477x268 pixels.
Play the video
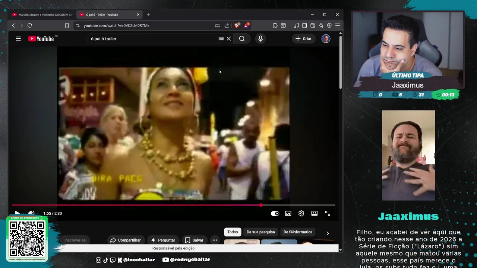[17, 213]
